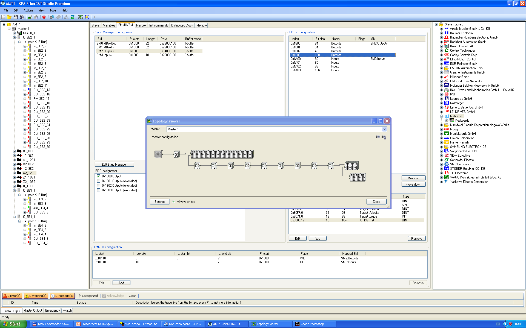Switch to the Distributed Clock tab
Screen dimensions: 526x328
pyautogui.click(x=182, y=25)
